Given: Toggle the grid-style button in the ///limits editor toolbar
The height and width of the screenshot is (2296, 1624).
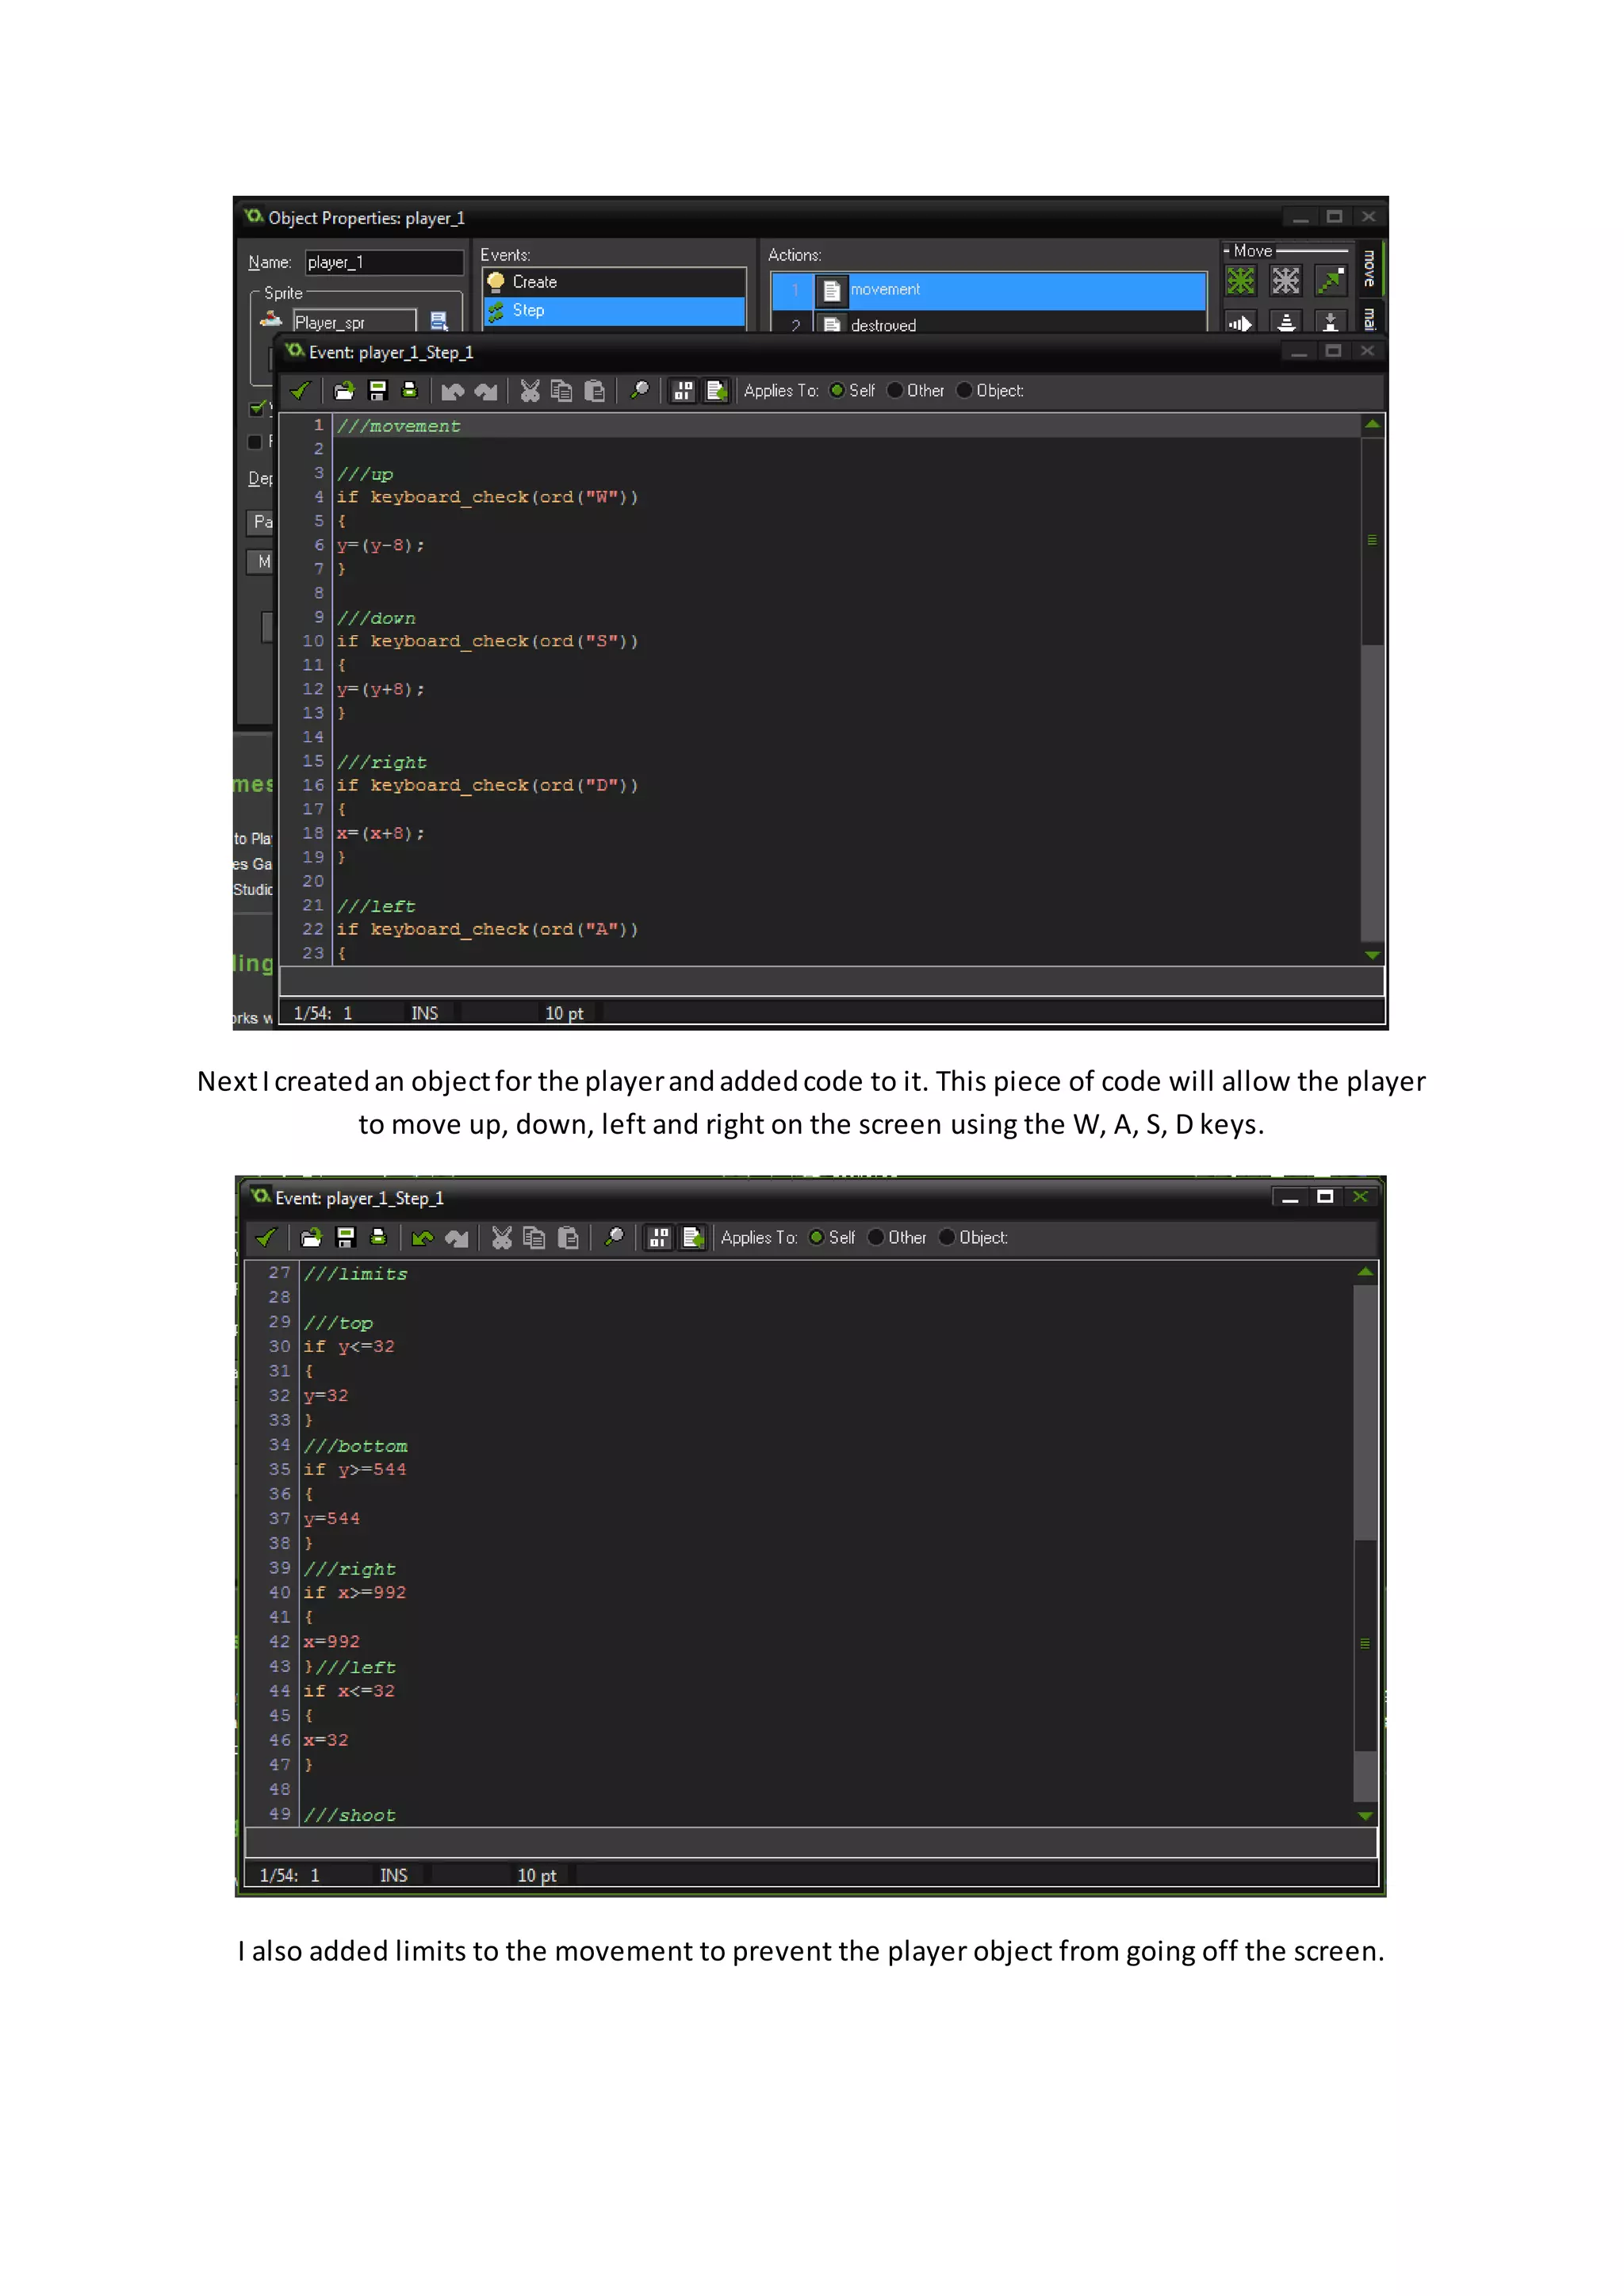Looking at the screenshot, I should coord(659,1238).
